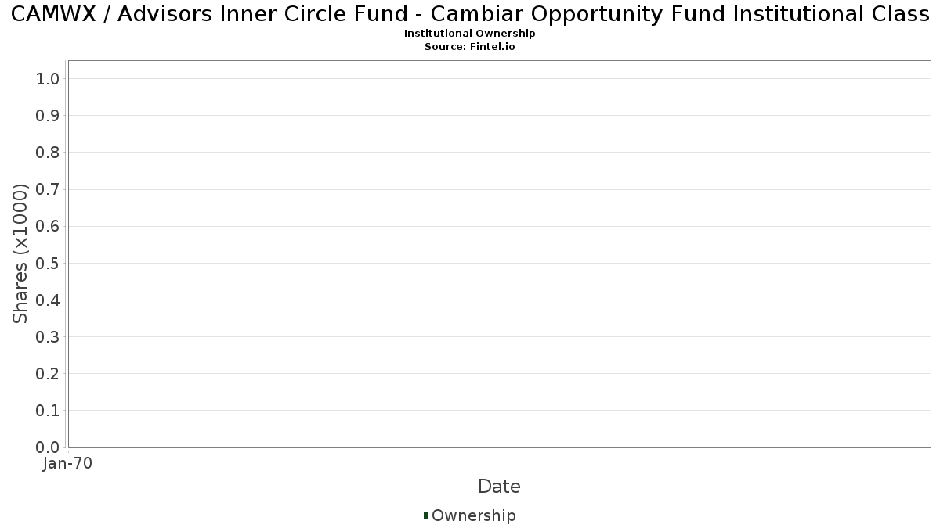
Task: Select the Jan-70 x-axis tick label
Action: 68,464
